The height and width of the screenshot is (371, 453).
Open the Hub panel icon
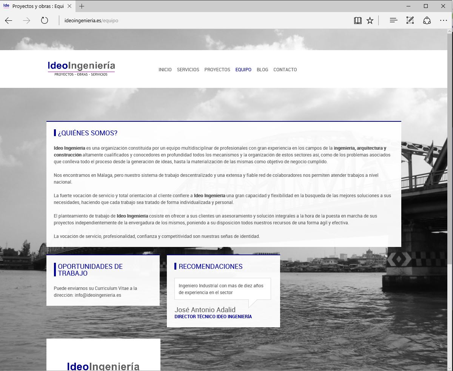[x=393, y=21]
